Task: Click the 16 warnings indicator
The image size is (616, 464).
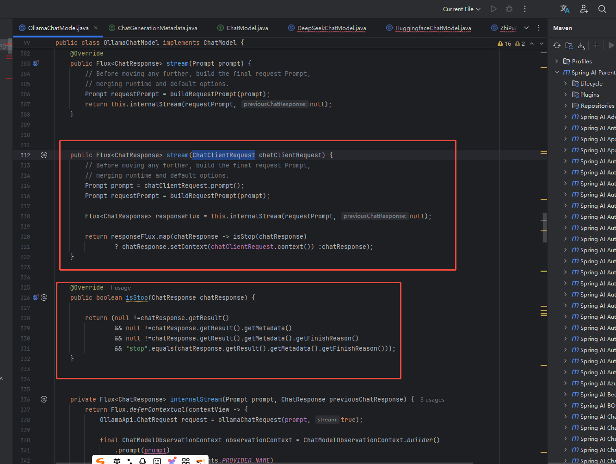Action: [505, 43]
